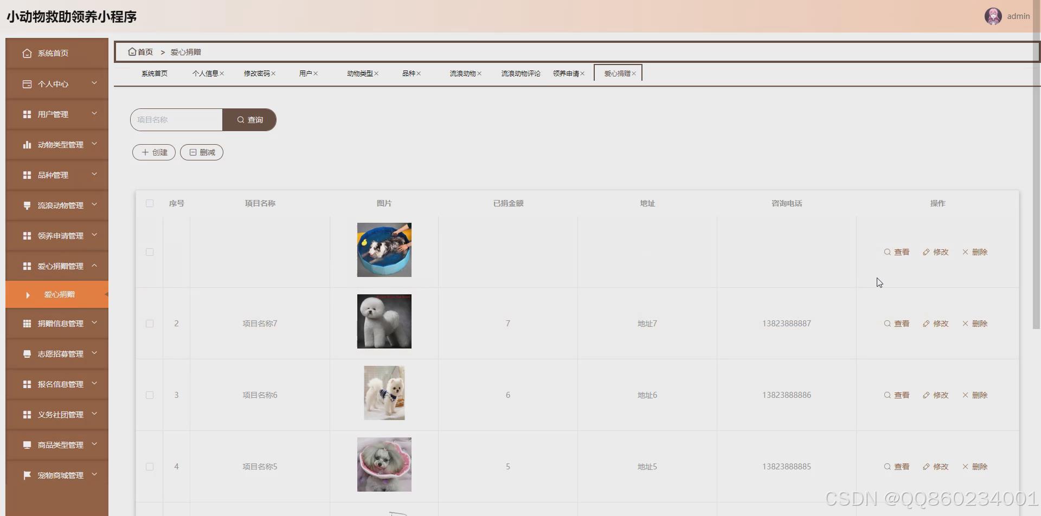Close the 个人信息 tab with its X
Viewport: 1041px width, 516px height.
[x=222, y=74]
